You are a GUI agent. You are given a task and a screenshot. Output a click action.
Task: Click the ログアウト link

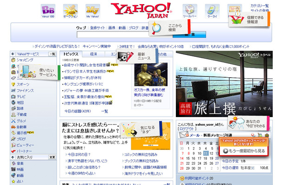point(187,129)
